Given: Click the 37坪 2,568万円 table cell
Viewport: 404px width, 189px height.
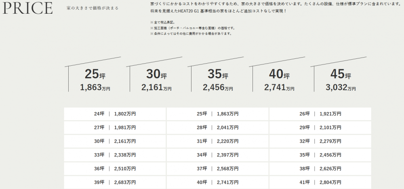Looking at the screenshot, I should tap(217, 169).
